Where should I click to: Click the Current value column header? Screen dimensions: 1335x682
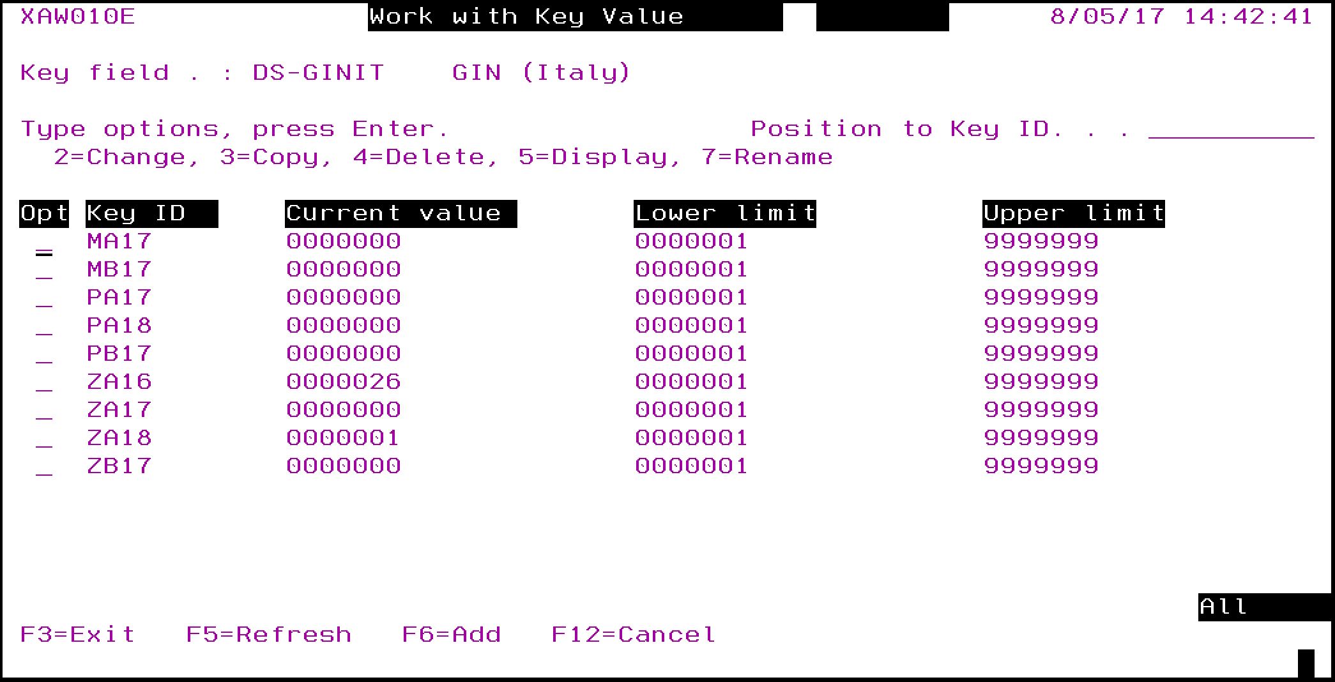(x=400, y=213)
